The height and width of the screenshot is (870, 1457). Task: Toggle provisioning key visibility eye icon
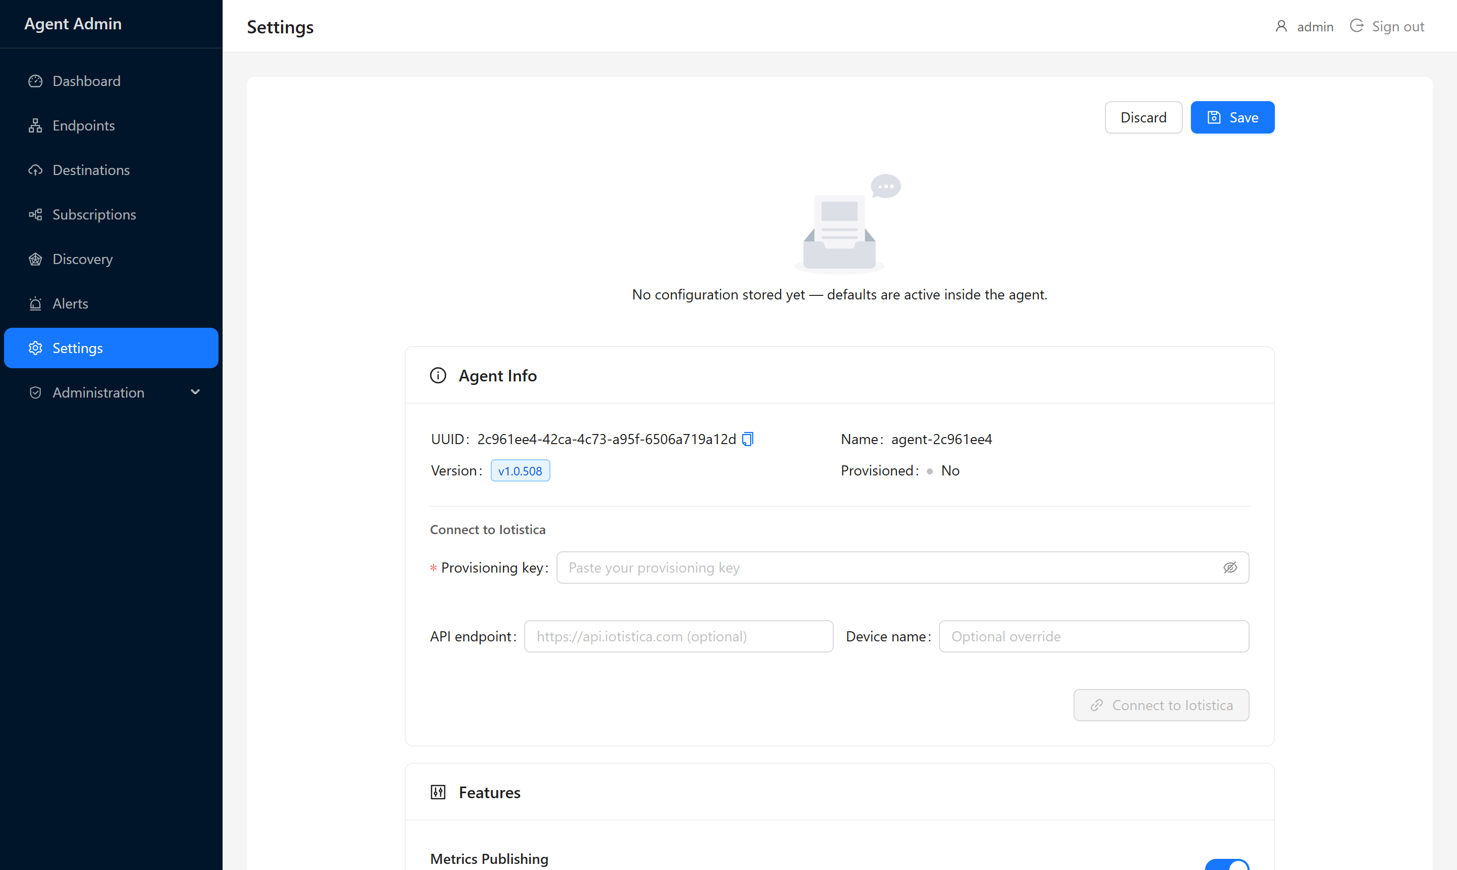[1230, 568]
